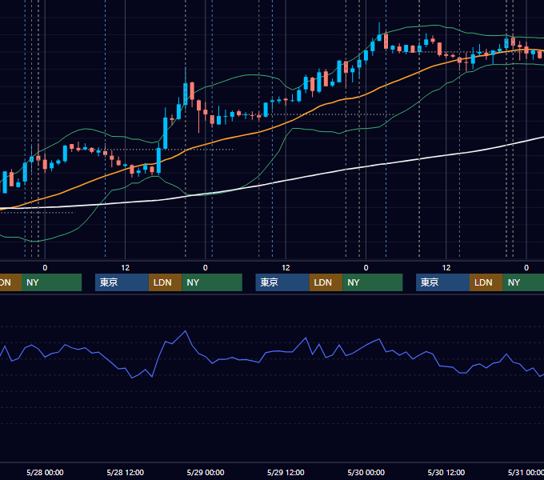The width and height of the screenshot is (544, 480).
Task: Click the 5/29 12:00 date label
Action: coord(286,472)
